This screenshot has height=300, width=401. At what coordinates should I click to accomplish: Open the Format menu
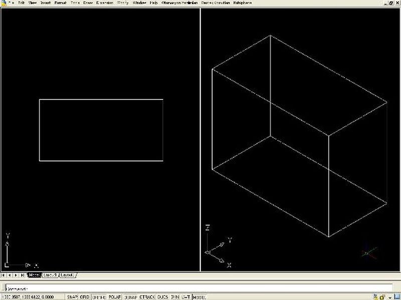pyautogui.click(x=60, y=2)
